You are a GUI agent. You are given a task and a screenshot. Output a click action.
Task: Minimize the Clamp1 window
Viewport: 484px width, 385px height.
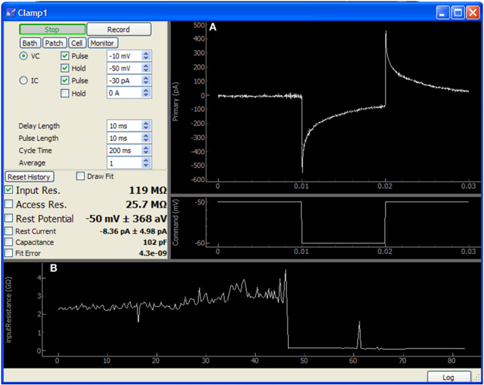click(x=443, y=13)
